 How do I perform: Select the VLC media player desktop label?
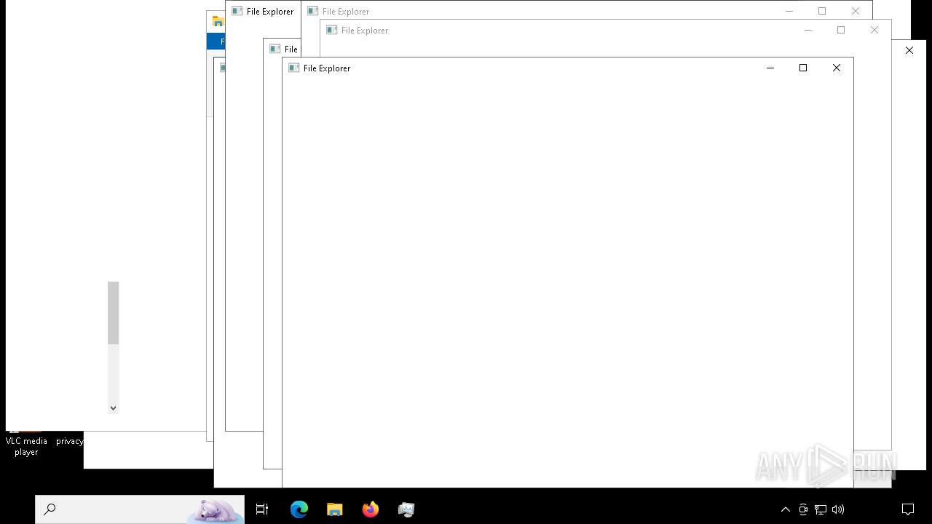point(26,446)
